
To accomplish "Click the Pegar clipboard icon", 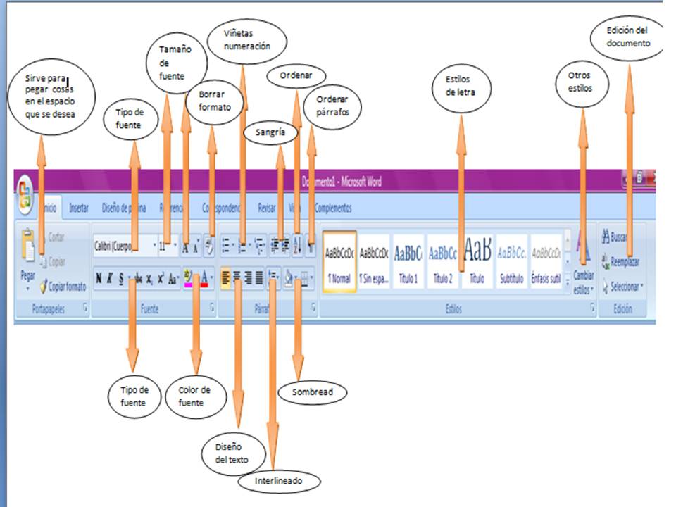I will [x=28, y=245].
